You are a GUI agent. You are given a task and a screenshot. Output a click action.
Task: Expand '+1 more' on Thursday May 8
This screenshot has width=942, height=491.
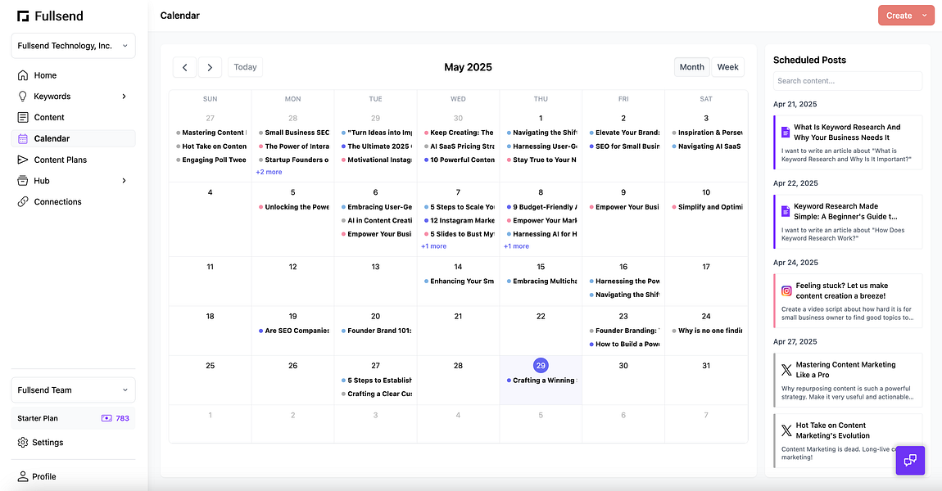[x=517, y=246]
